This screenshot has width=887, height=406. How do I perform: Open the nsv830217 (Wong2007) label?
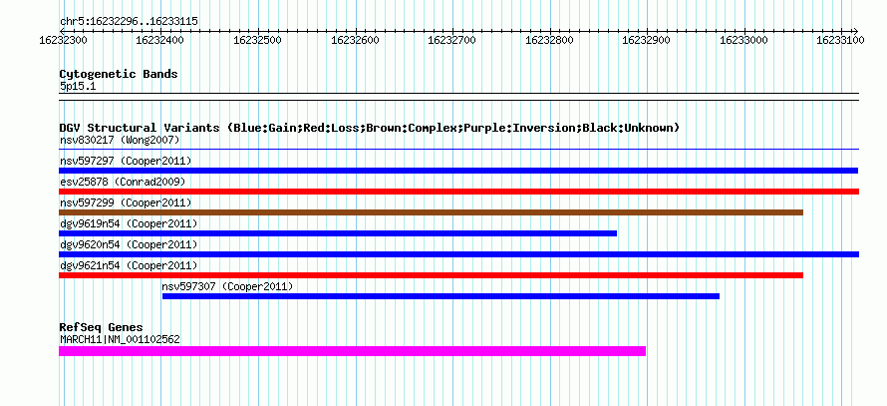coord(120,140)
